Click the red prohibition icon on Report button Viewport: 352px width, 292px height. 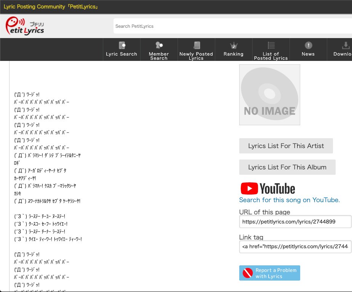click(x=248, y=273)
